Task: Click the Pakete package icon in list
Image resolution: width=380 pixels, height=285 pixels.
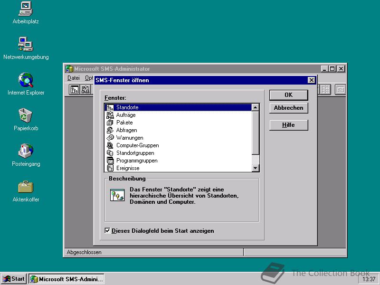Action: (110, 123)
